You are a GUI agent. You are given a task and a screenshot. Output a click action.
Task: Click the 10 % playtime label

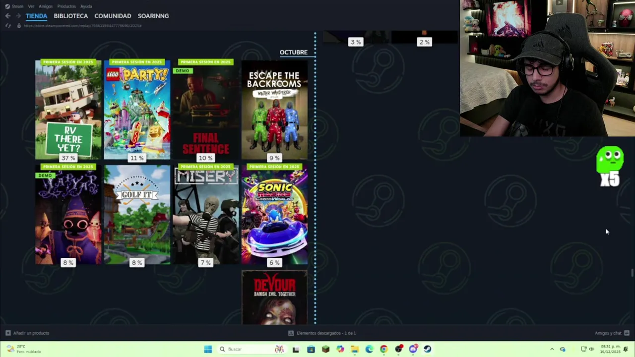(205, 158)
